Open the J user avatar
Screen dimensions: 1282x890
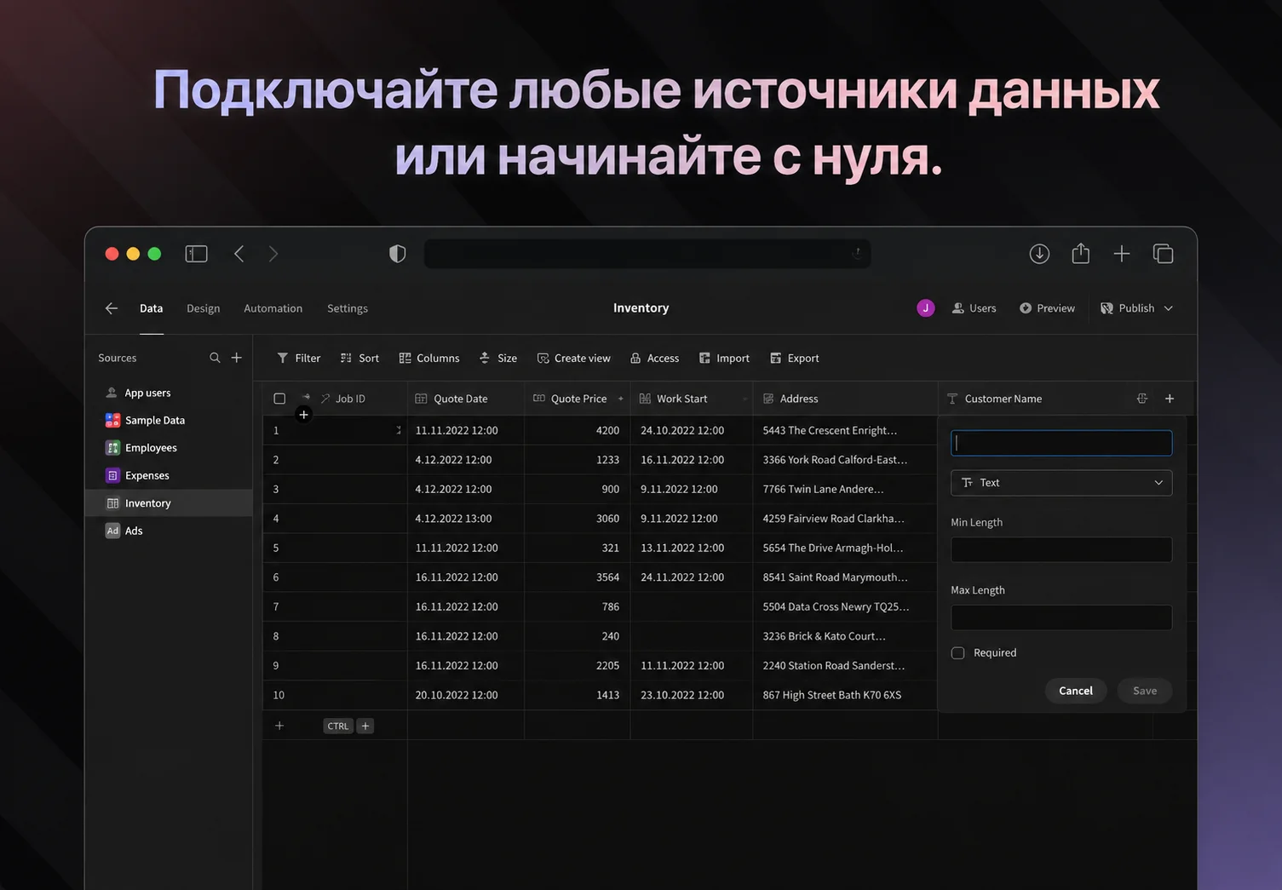click(x=926, y=308)
